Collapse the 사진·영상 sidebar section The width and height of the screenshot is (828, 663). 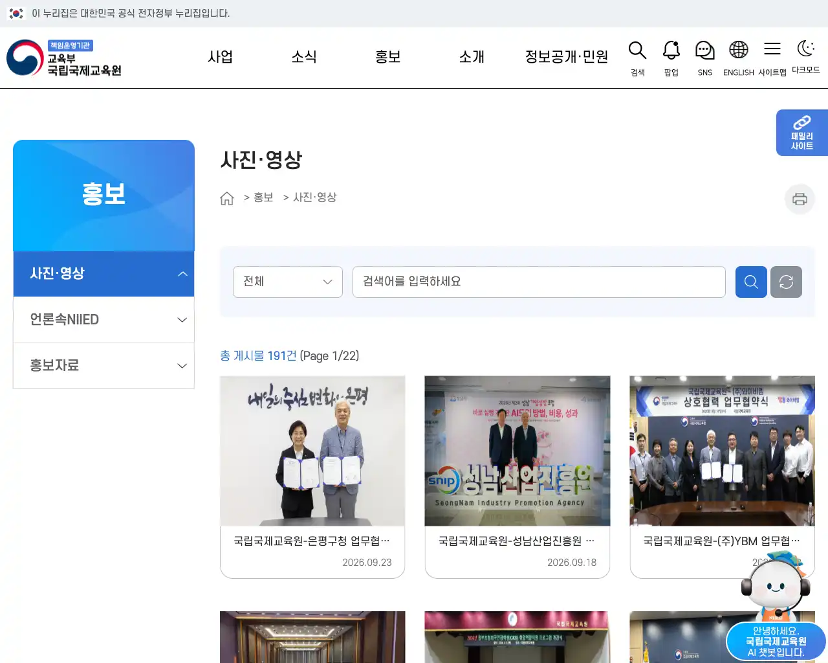[x=103, y=274]
